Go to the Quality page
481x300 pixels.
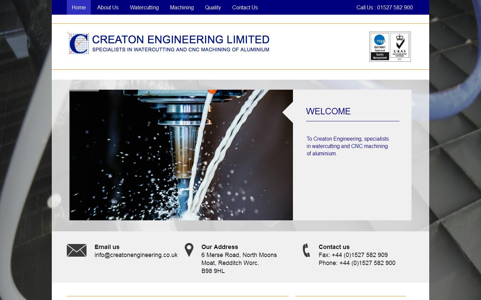(213, 7)
